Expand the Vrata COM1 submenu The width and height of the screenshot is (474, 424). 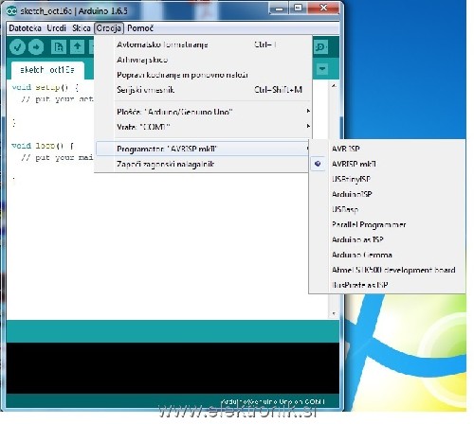point(203,127)
